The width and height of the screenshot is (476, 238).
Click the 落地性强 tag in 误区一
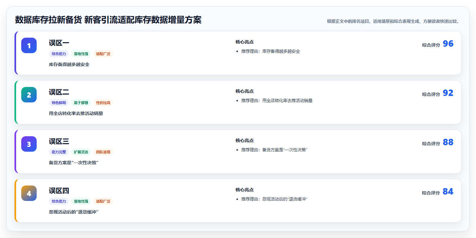[81, 54]
